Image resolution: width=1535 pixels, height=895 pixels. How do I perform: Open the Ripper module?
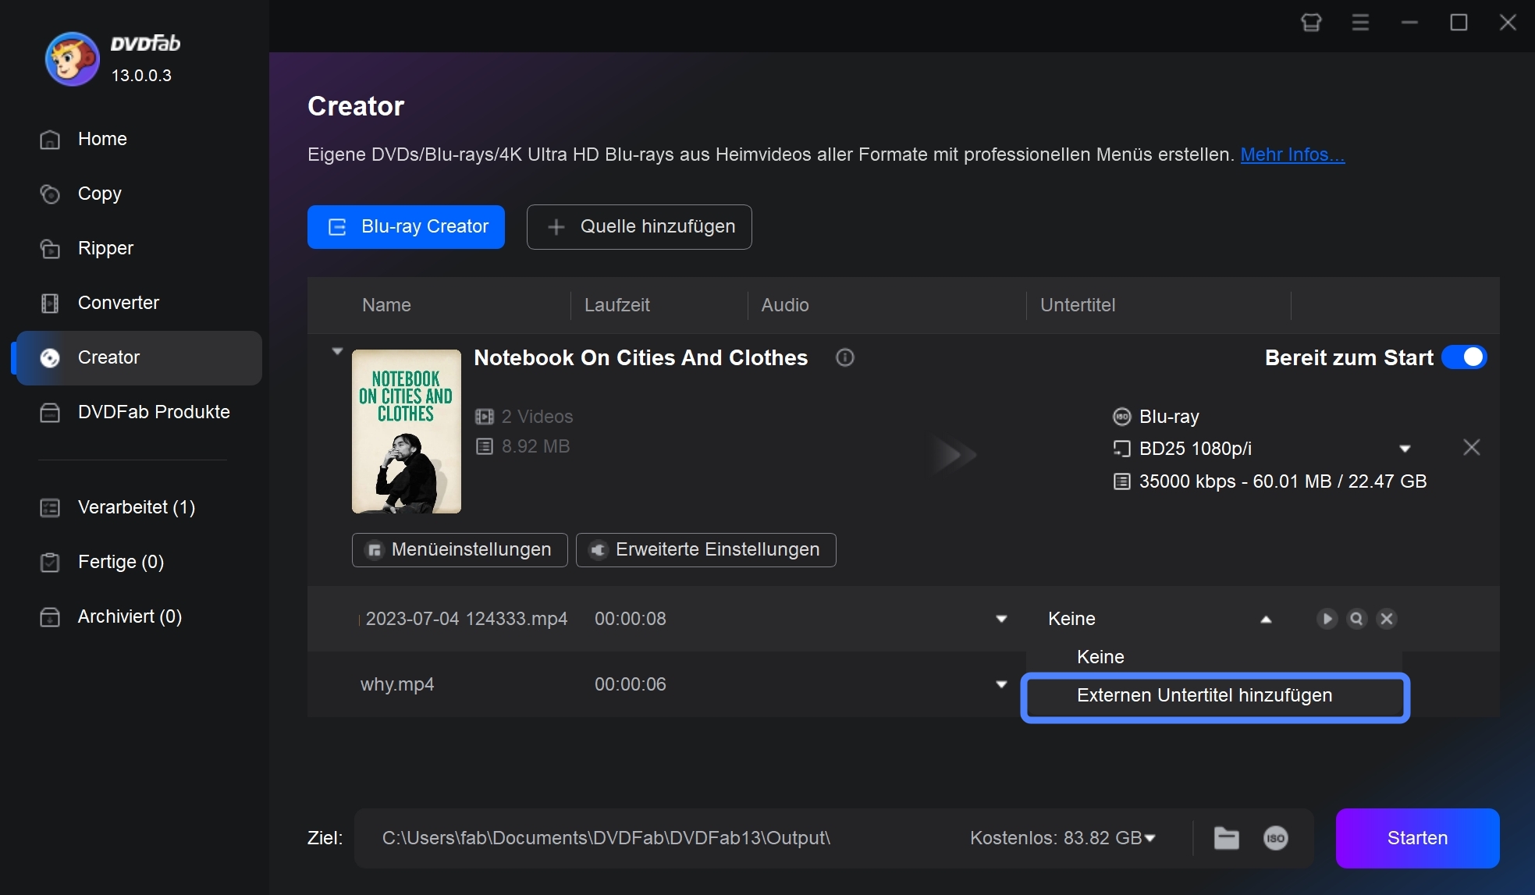(139, 248)
